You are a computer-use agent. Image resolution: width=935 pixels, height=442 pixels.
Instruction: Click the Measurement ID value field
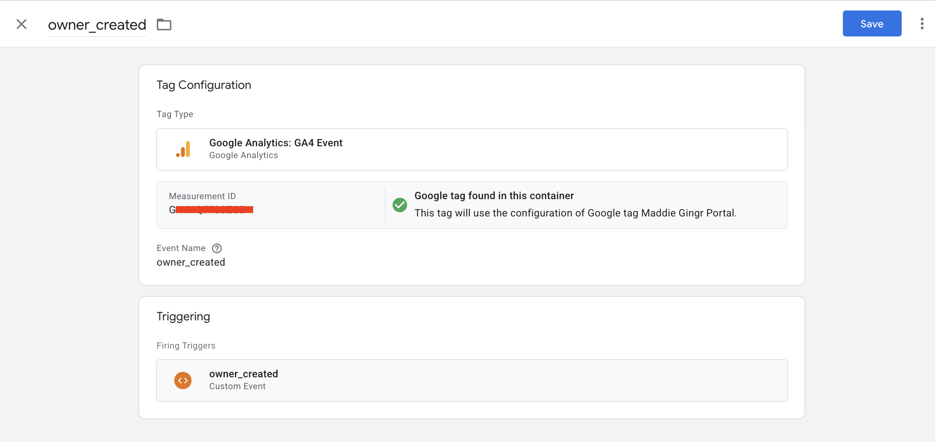tap(211, 210)
